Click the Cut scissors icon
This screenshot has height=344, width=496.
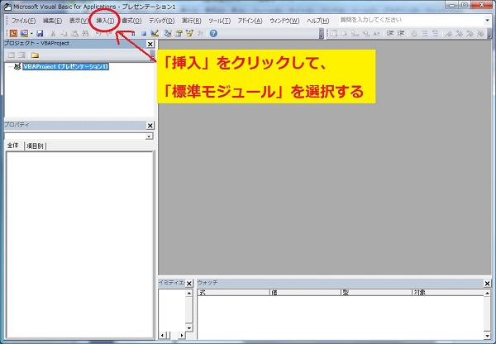pos(53,33)
